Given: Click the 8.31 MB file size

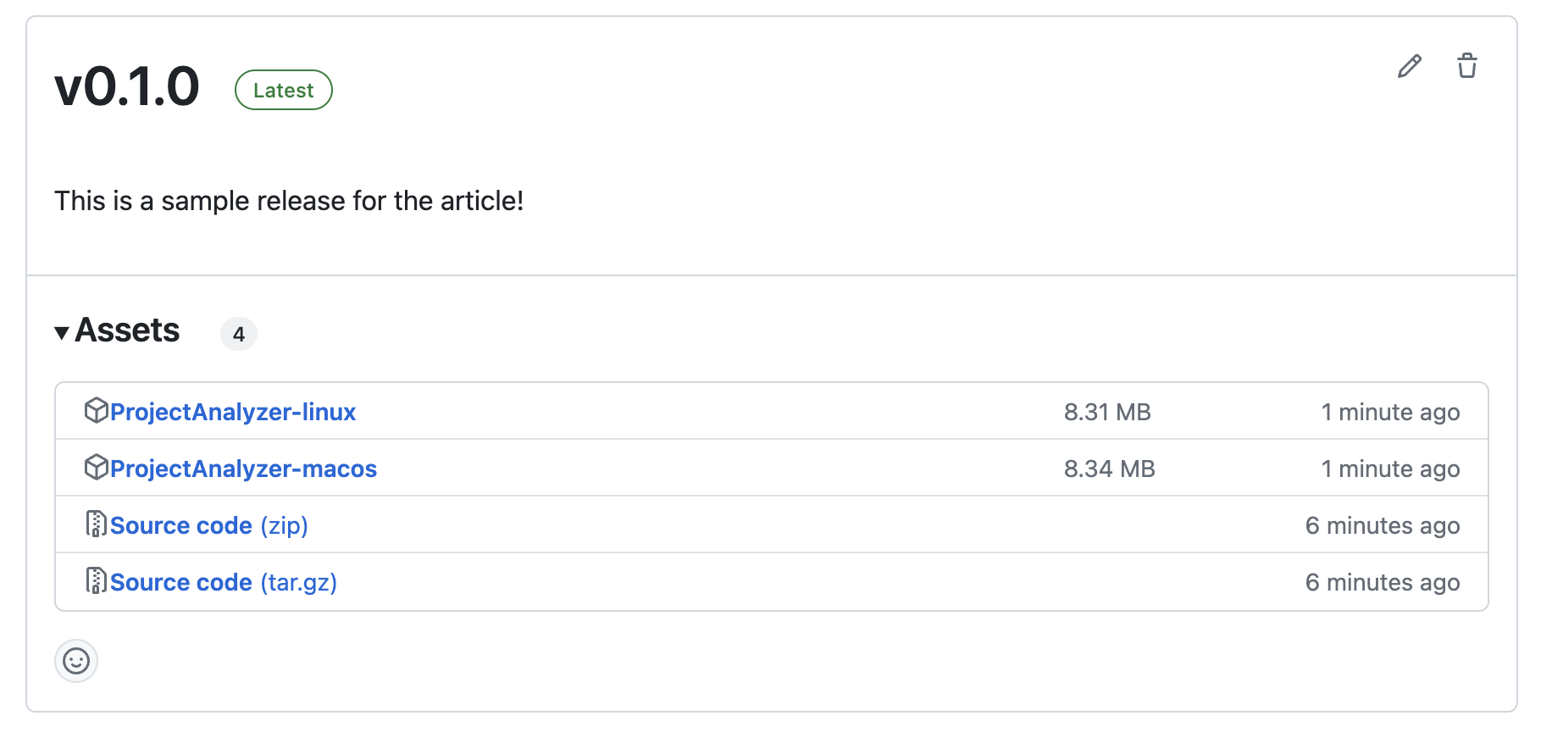Looking at the screenshot, I should (1107, 412).
